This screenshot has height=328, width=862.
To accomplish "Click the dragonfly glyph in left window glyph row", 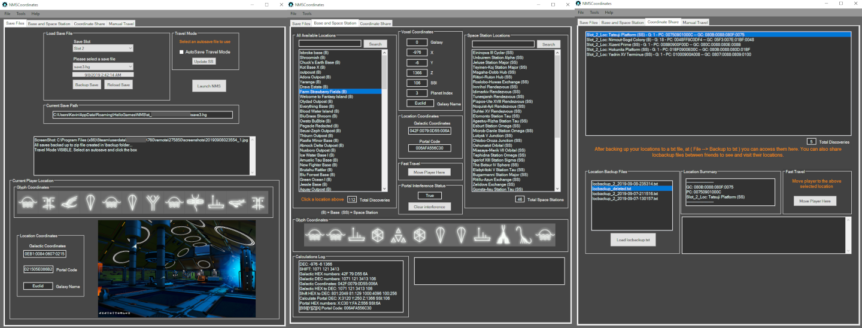I will [195, 202].
